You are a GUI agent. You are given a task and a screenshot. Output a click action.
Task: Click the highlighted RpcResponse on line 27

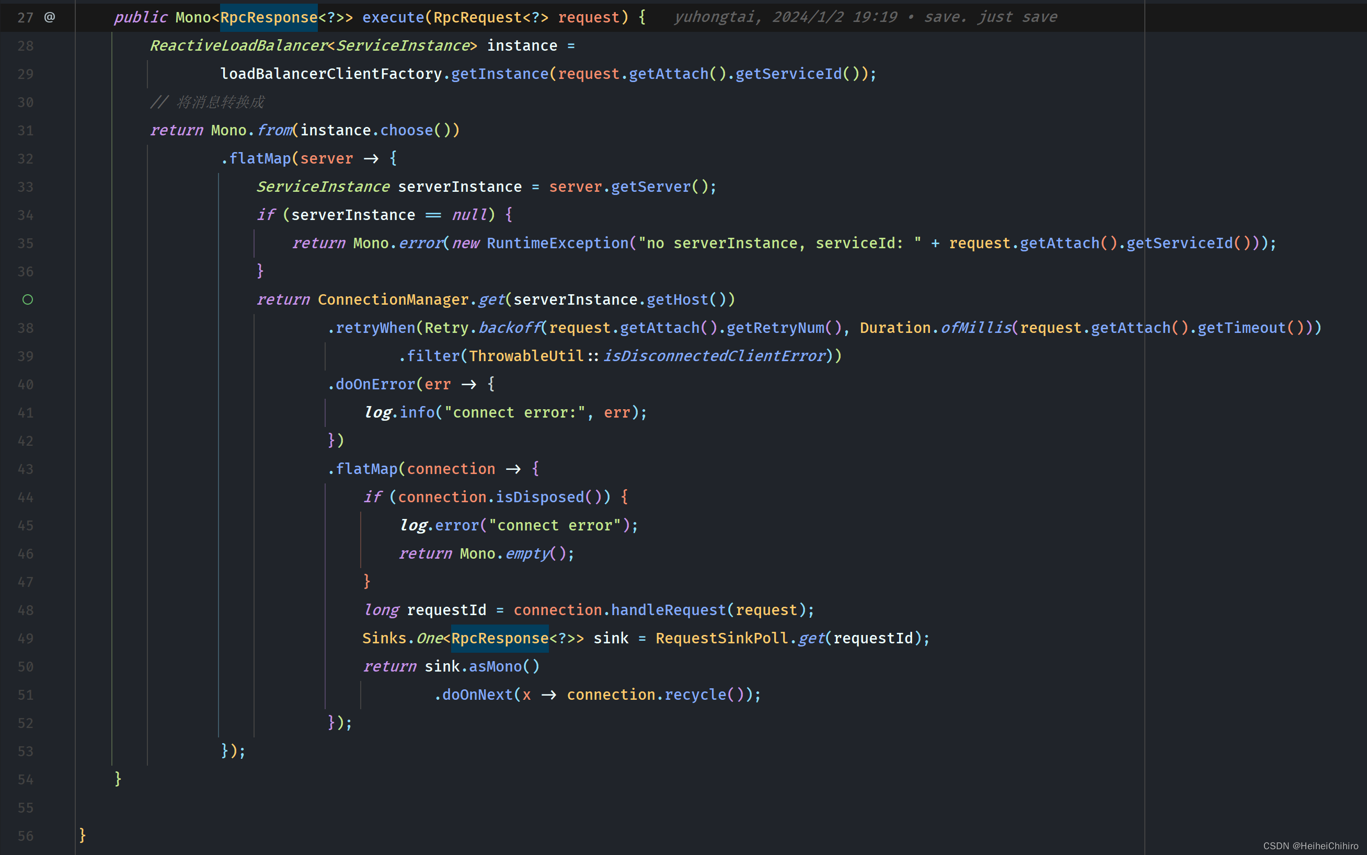click(x=269, y=17)
